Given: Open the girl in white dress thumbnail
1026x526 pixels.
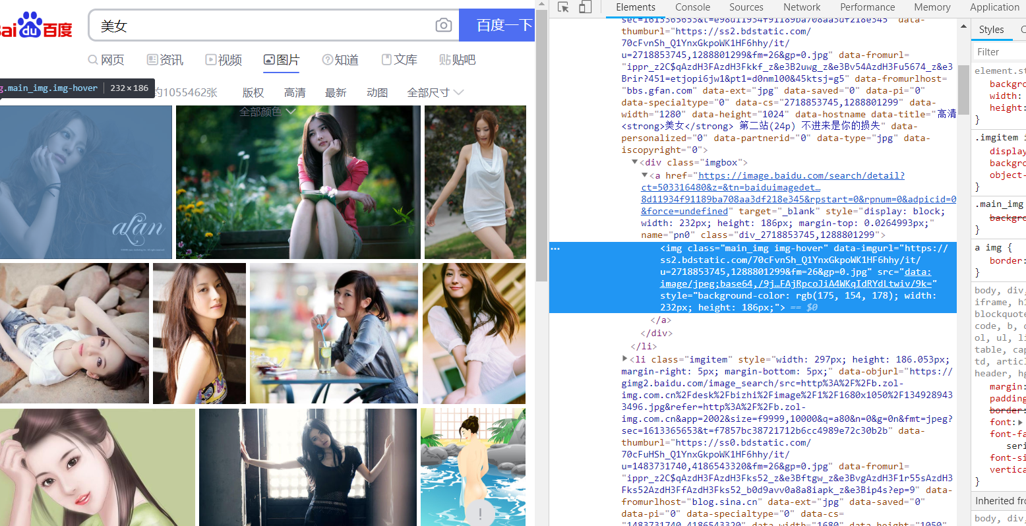Looking at the screenshot, I should coord(475,182).
